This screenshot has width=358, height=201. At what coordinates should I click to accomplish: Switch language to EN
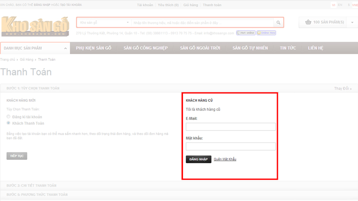pos(340,5)
